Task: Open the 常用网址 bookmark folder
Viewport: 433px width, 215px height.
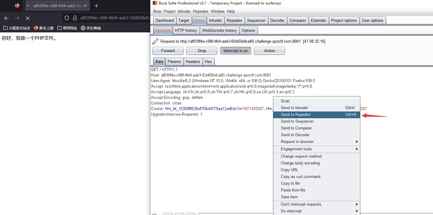Action: coord(67,28)
